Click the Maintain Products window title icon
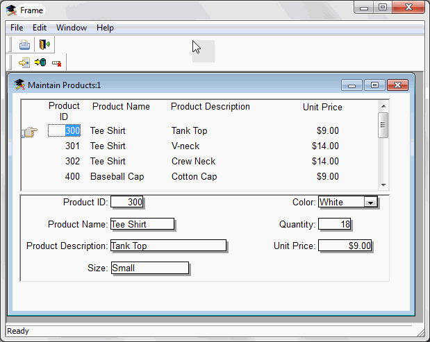 [19, 85]
